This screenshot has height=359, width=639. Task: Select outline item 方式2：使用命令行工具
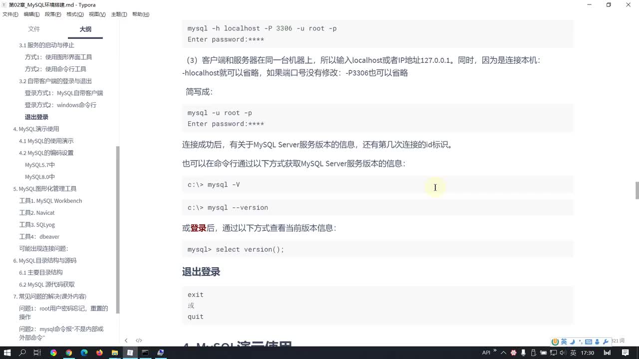coord(55,69)
